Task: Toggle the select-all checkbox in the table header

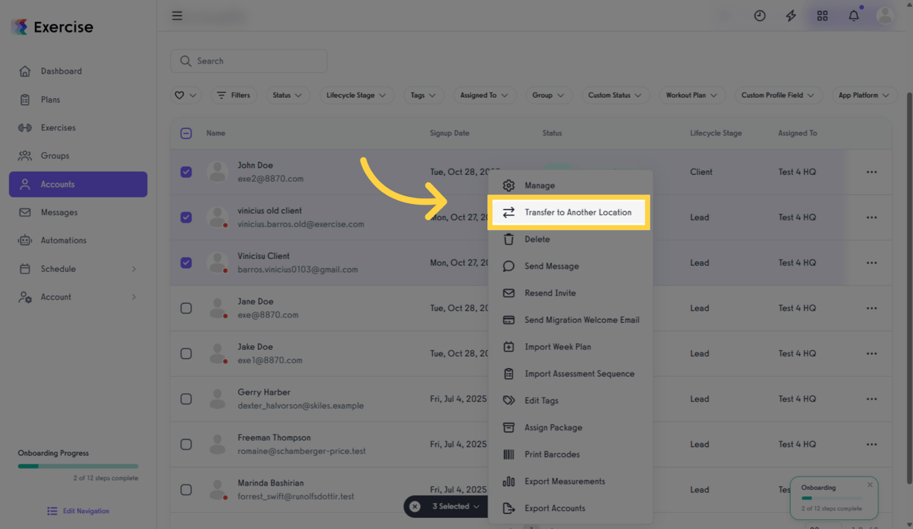Action: 186,133
